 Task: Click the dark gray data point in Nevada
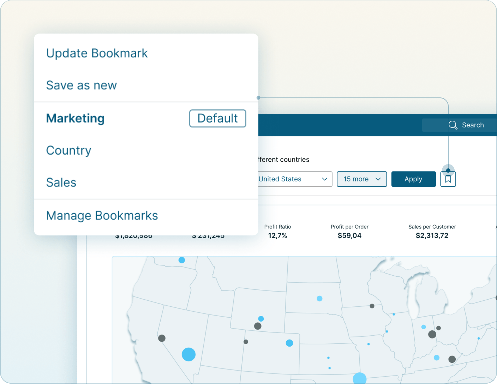point(161,338)
